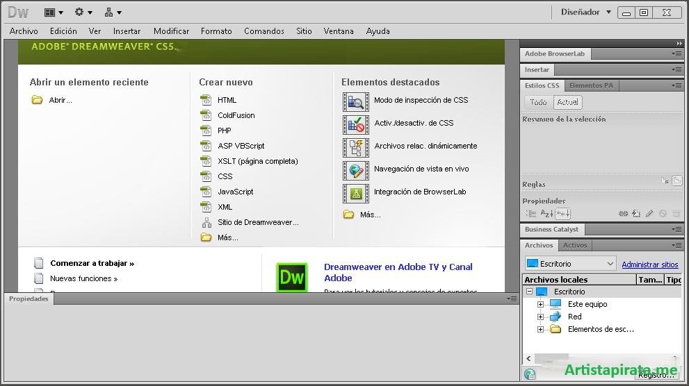Collapse panels to icons double arrow
The height and width of the screenshot is (386, 689).
[679, 44]
